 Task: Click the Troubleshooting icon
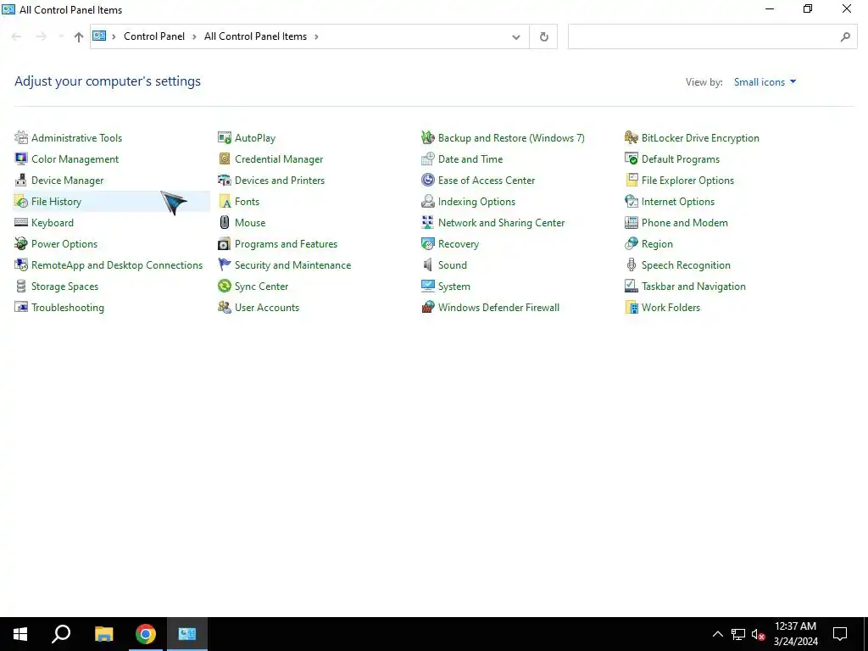[21, 307]
